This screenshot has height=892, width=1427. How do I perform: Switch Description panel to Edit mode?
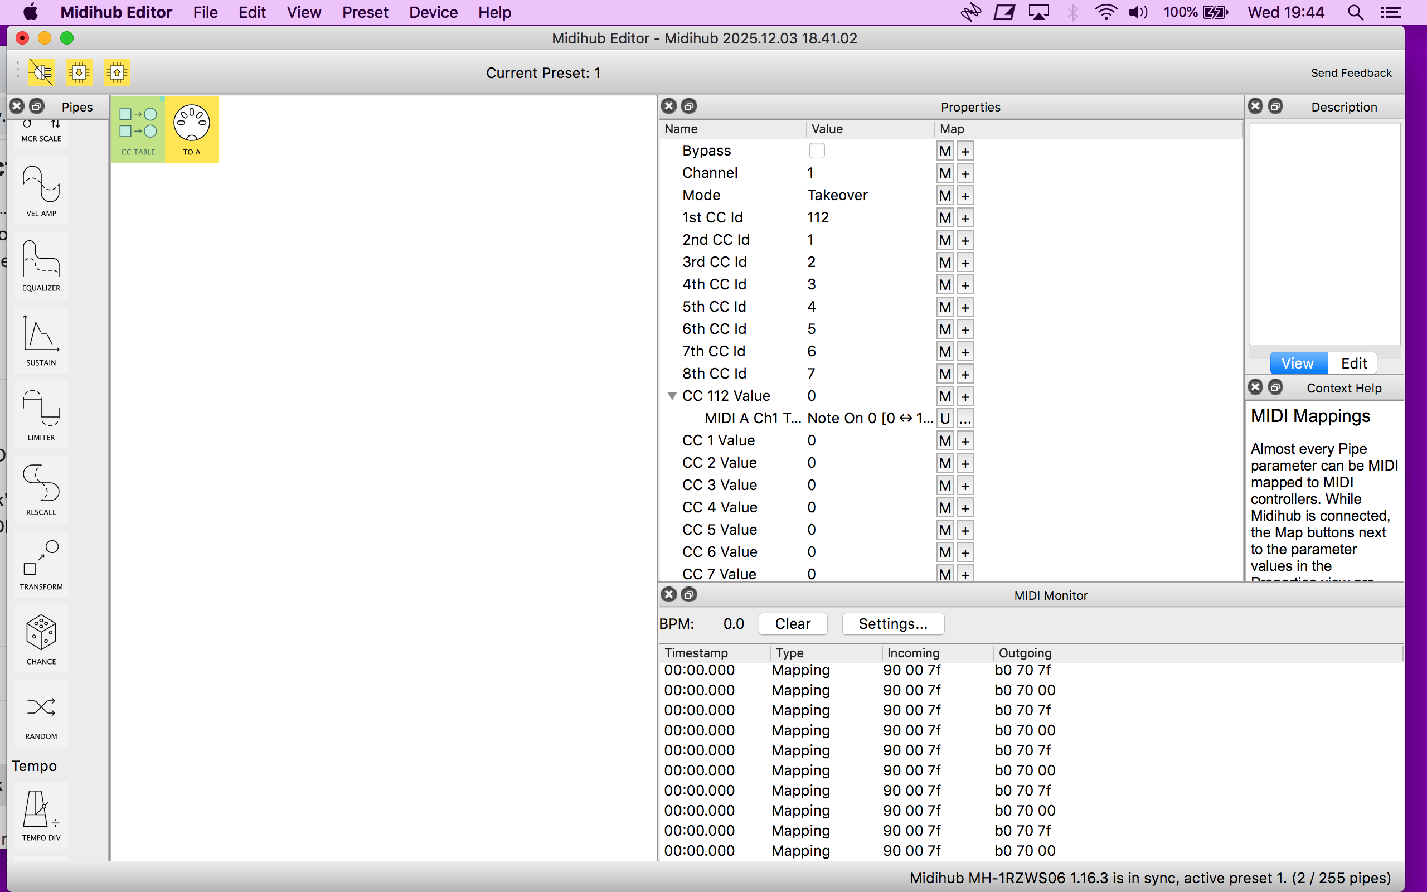pyautogui.click(x=1353, y=363)
